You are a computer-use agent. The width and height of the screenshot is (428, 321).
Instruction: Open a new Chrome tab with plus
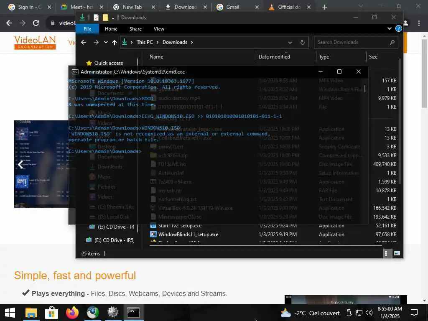324,7
